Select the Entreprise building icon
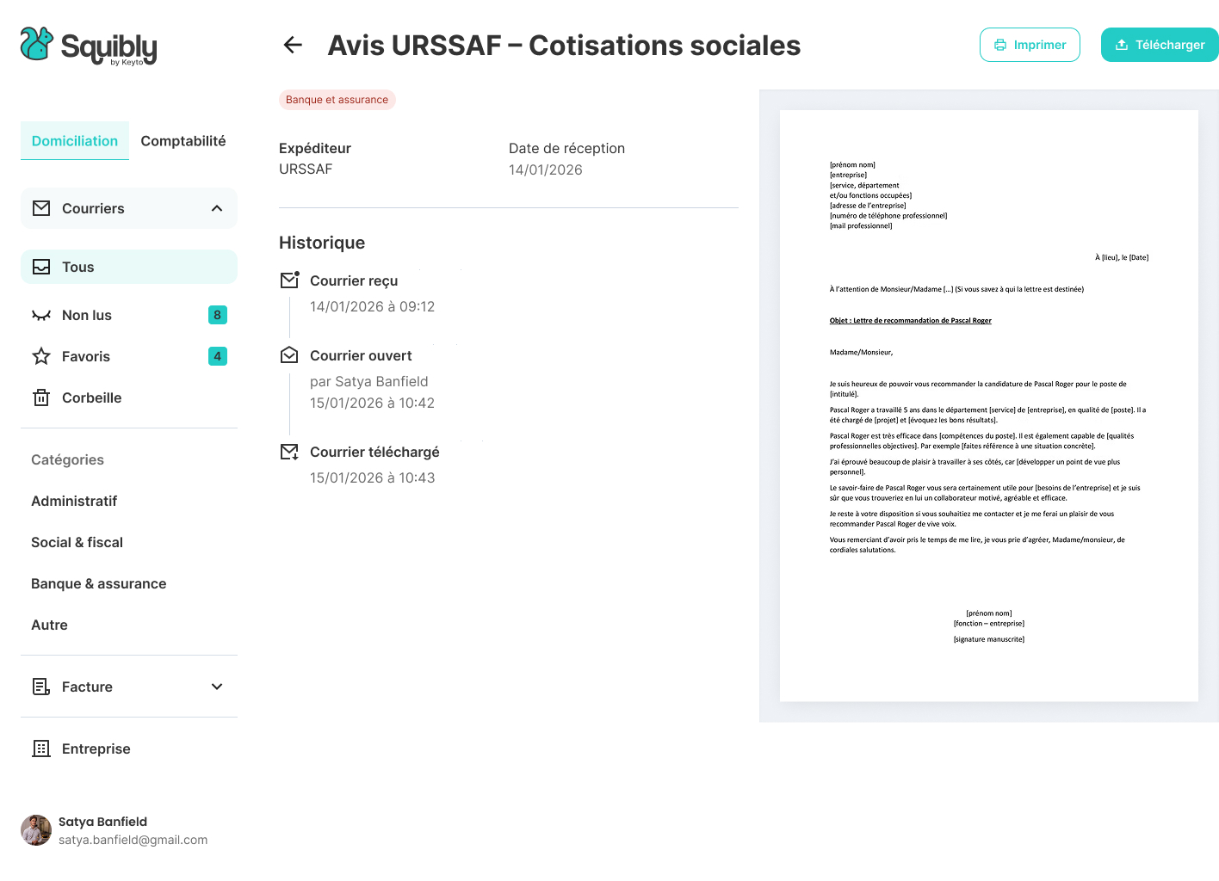This screenshot has width=1219, height=881. pos(40,749)
